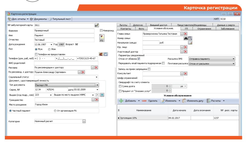The width and height of the screenshot is (248, 144).
Task: Expand the Выдан по месту выдачи УФМС dropdown
Action: click(93, 95)
